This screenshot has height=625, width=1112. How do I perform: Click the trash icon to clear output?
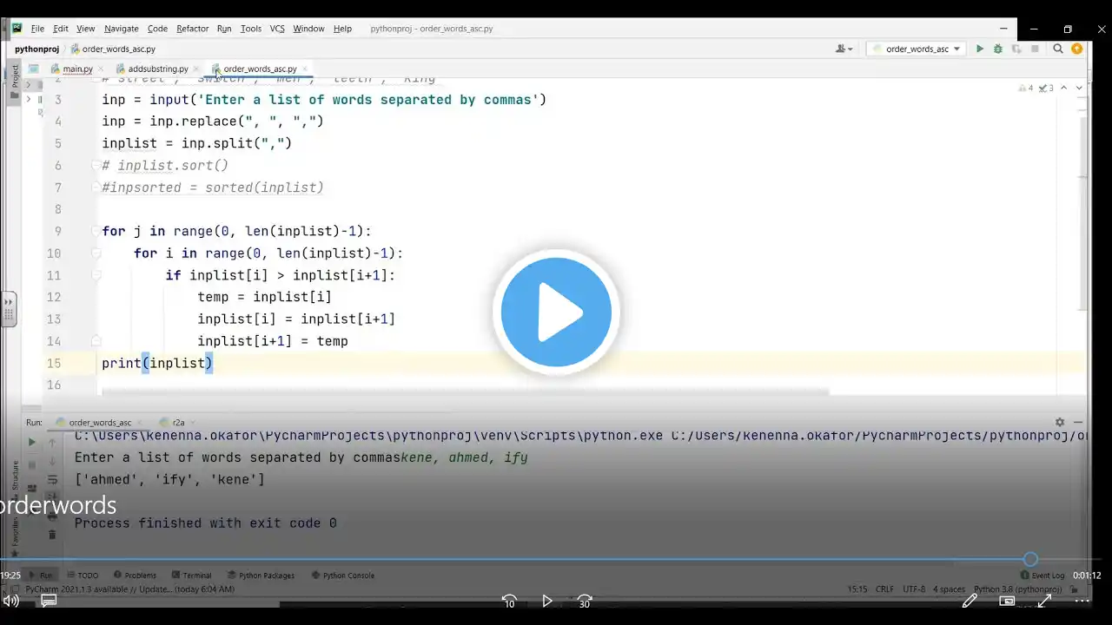pos(52,535)
